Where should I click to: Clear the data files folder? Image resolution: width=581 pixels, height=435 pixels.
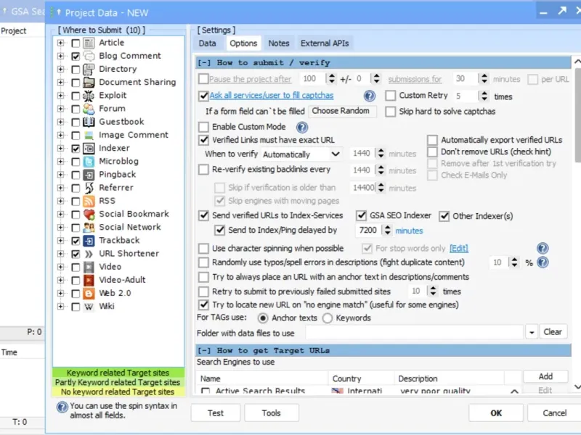pyautogui.click(x=553, y=332)
